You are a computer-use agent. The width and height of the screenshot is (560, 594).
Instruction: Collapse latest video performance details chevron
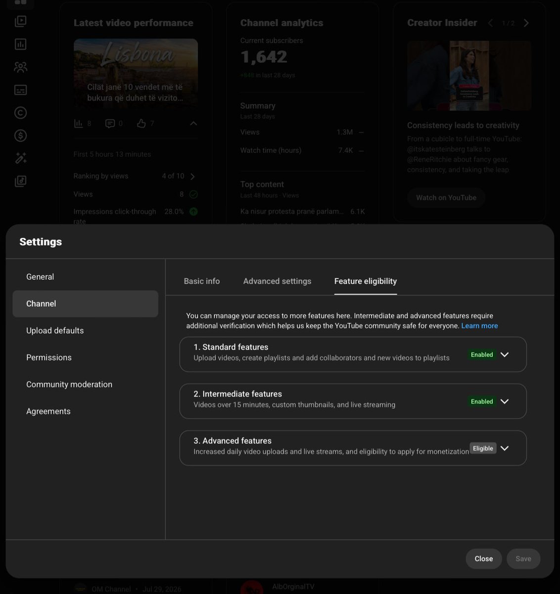tap(193, 123)
